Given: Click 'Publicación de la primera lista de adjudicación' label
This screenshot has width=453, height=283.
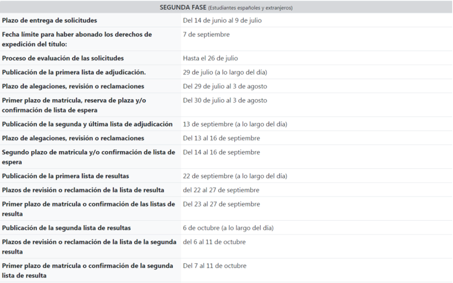Looking at the screenshot, I should click(74, 72).
